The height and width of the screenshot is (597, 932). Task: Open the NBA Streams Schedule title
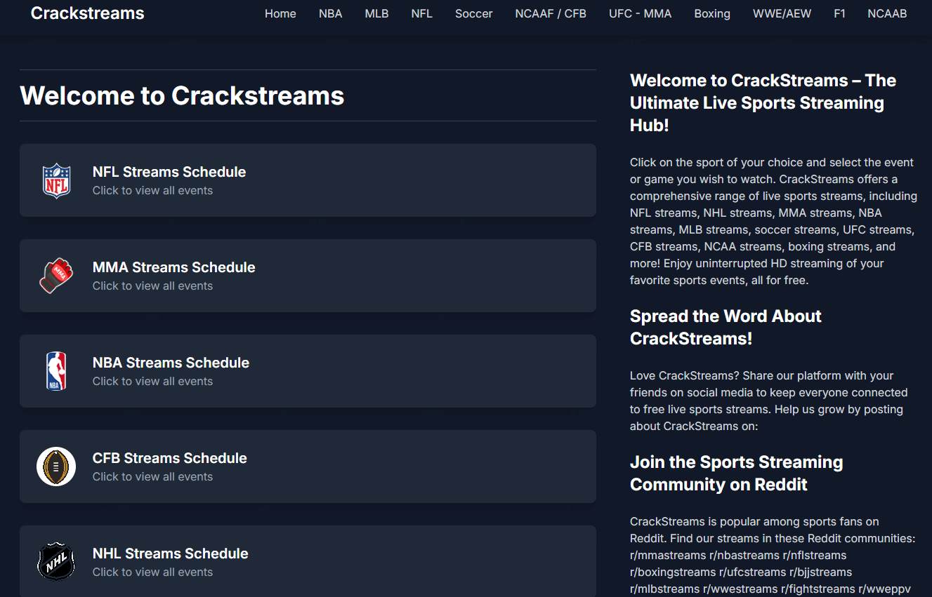[x=171, y=363]
